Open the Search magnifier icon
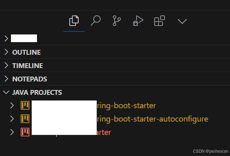The height and width of the screenshot is (156, 230). (x=95, y=21)
